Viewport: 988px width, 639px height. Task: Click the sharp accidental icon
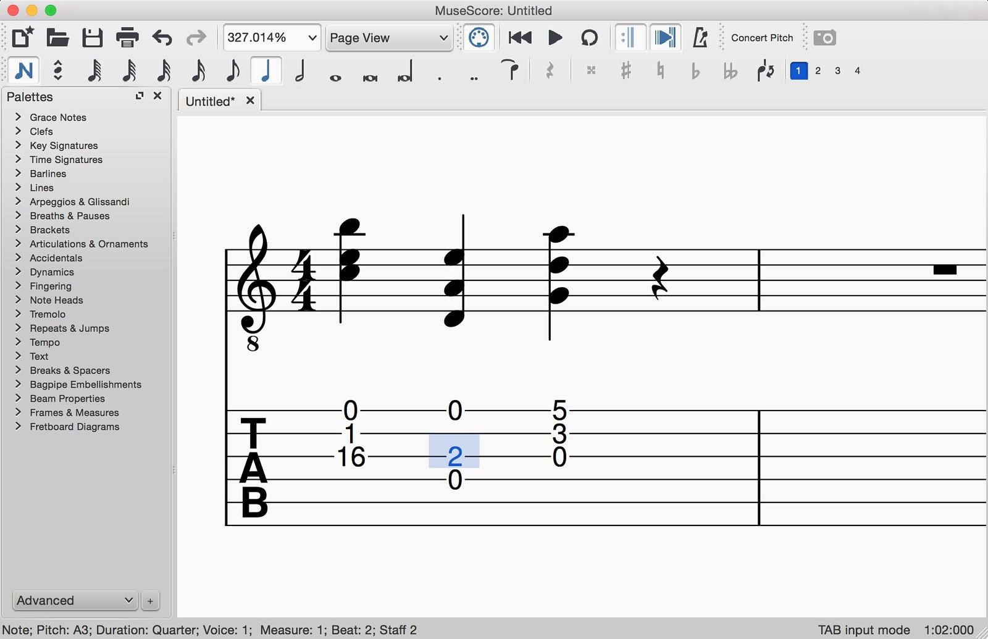pyautogui.click(x=626, y=70)
